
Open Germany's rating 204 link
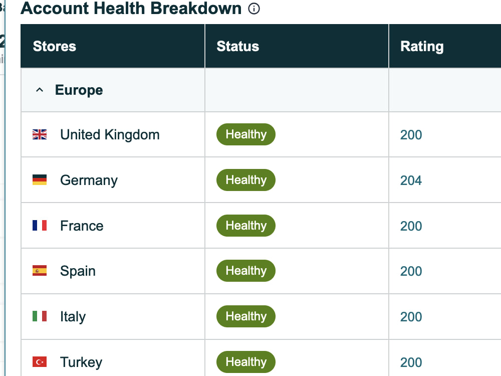(411, 180)
